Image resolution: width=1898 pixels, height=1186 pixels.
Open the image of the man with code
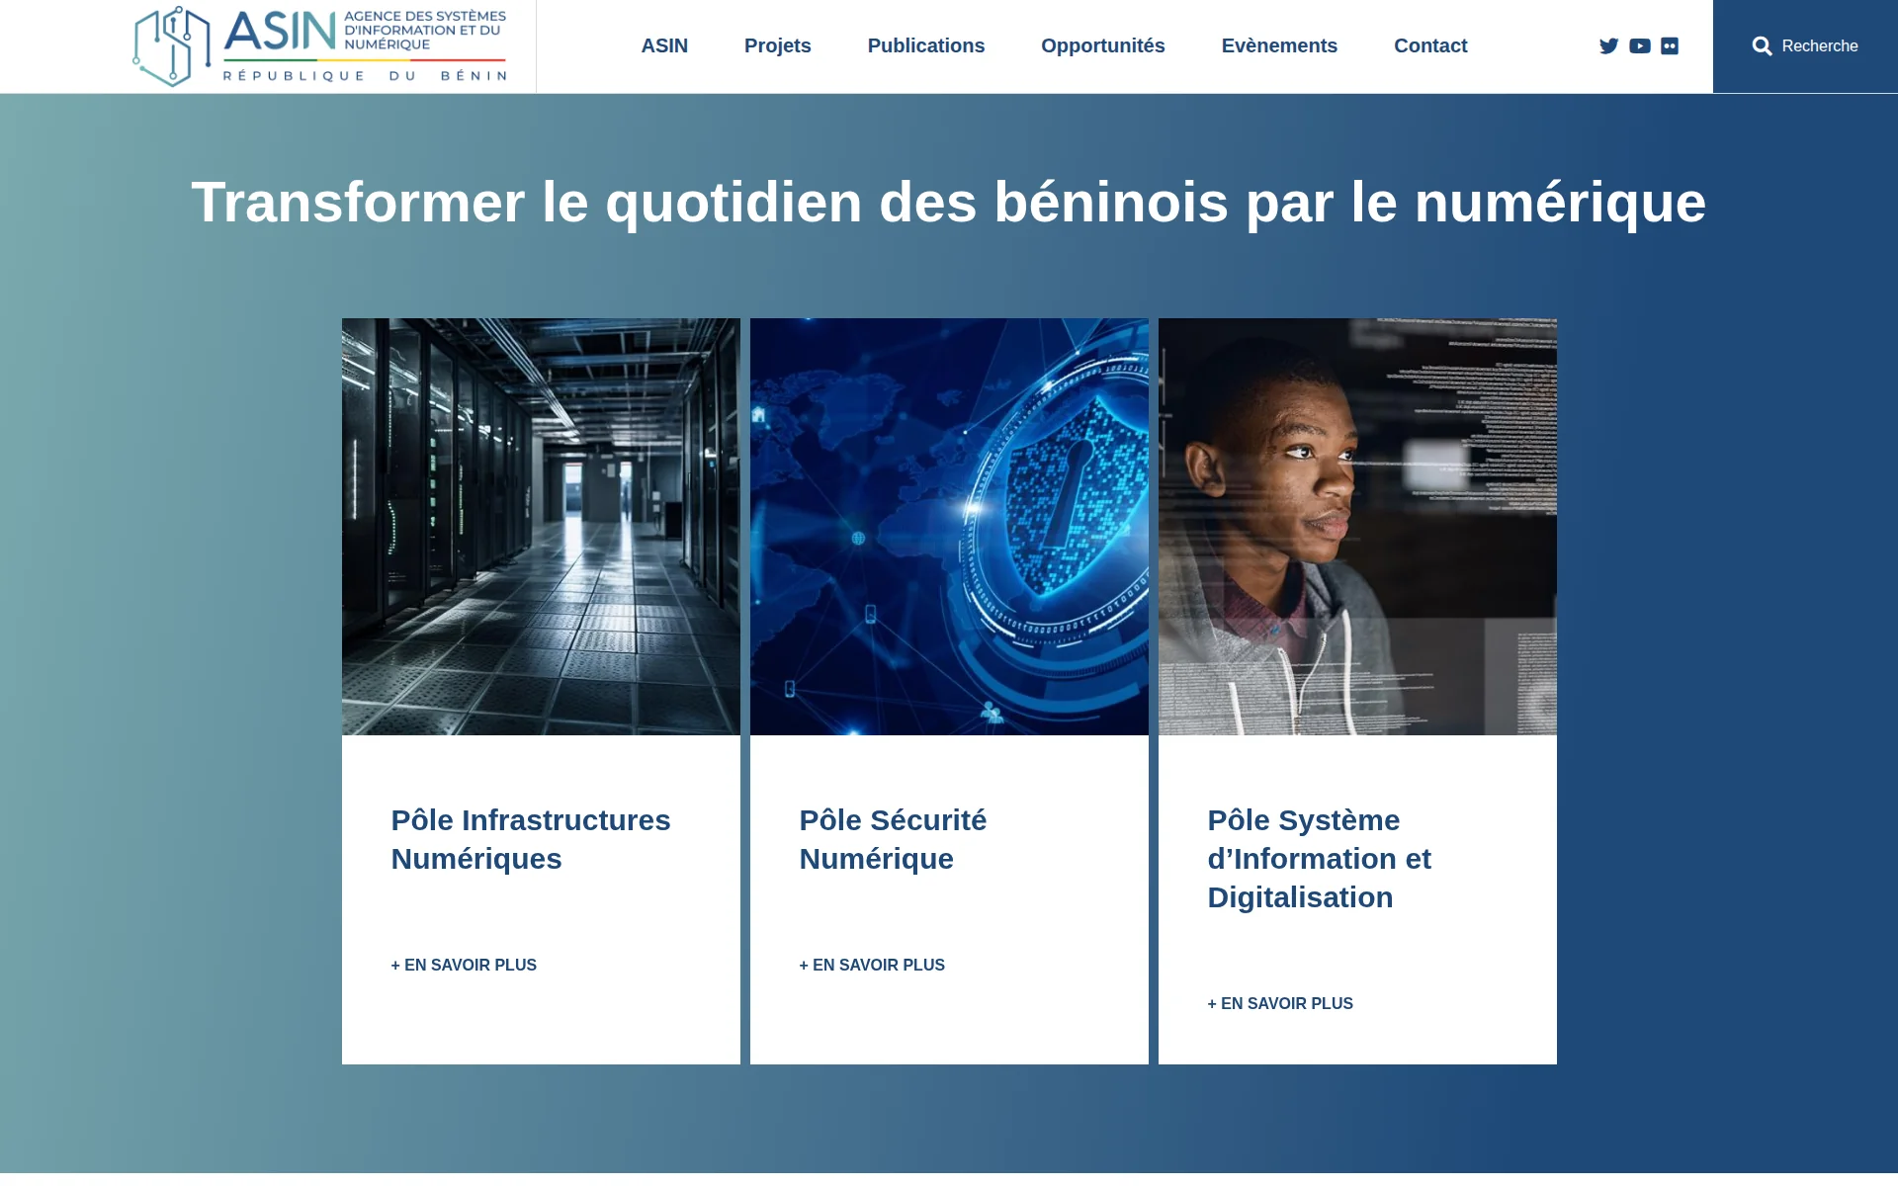(1357, 527)
